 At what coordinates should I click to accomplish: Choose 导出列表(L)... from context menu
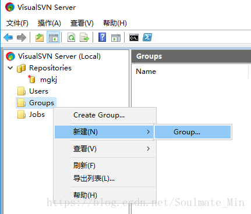tap(105, 178)
